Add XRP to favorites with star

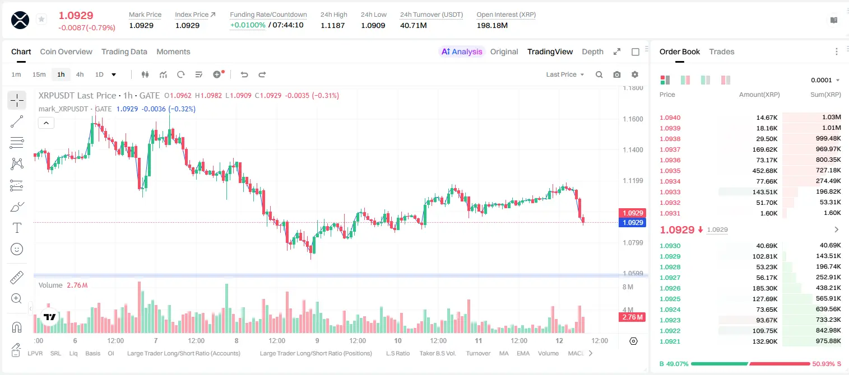[41, 20]
